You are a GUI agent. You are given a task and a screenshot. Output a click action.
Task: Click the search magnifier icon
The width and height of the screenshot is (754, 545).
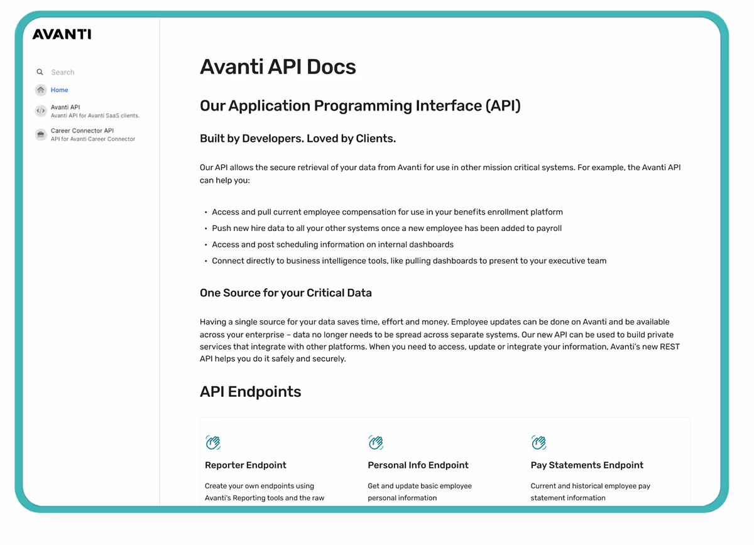(40, 72)
